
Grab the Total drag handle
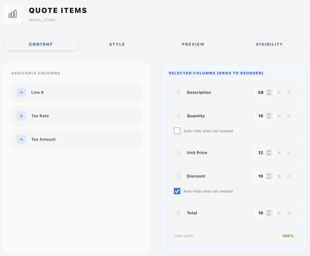click(x=179, y=213)
